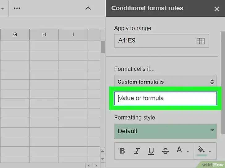Click the bold formatting icon
Image resolution: width=225 pixels, height=168 pixels.
click(x=122, y=151)
